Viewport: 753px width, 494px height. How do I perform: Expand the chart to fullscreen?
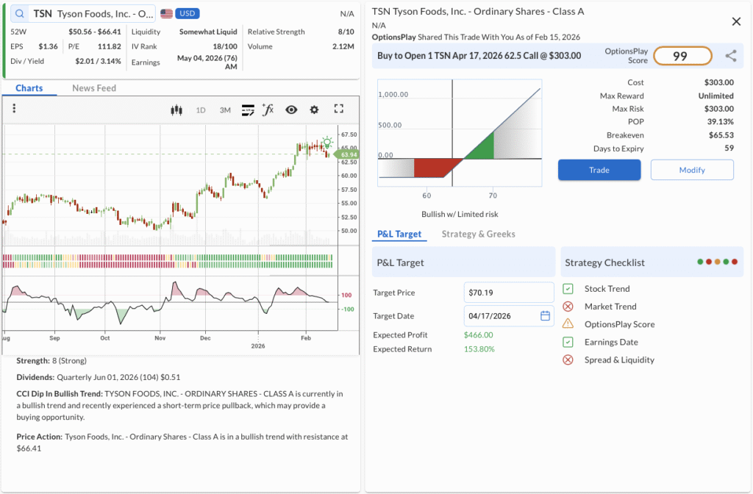point(339,109)
